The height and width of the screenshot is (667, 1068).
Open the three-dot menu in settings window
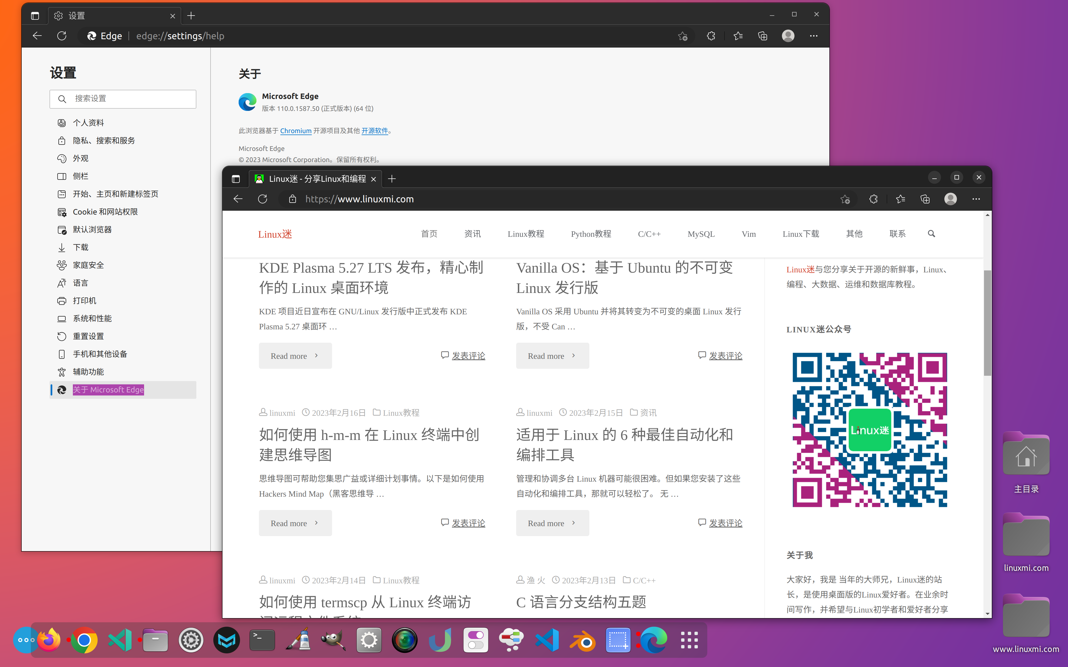(x=814, y=36)
